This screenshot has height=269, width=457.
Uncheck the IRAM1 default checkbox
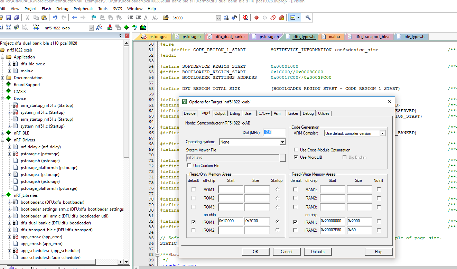pyautogui.click(x=295, y=222)
